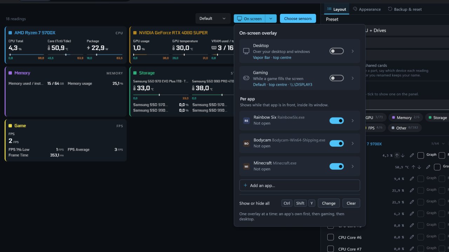Click the thermometer icon beside Storage 38,0

click(194, 88)
